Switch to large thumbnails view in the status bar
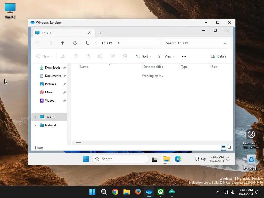 [x=229, y=148]
